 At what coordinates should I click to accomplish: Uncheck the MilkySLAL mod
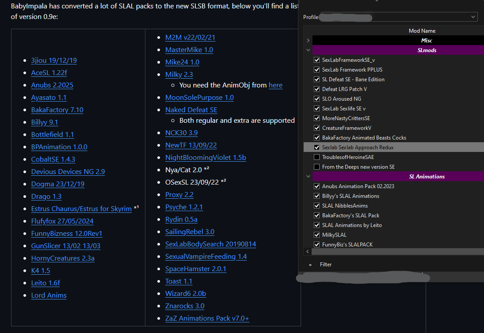coord(316,235)
